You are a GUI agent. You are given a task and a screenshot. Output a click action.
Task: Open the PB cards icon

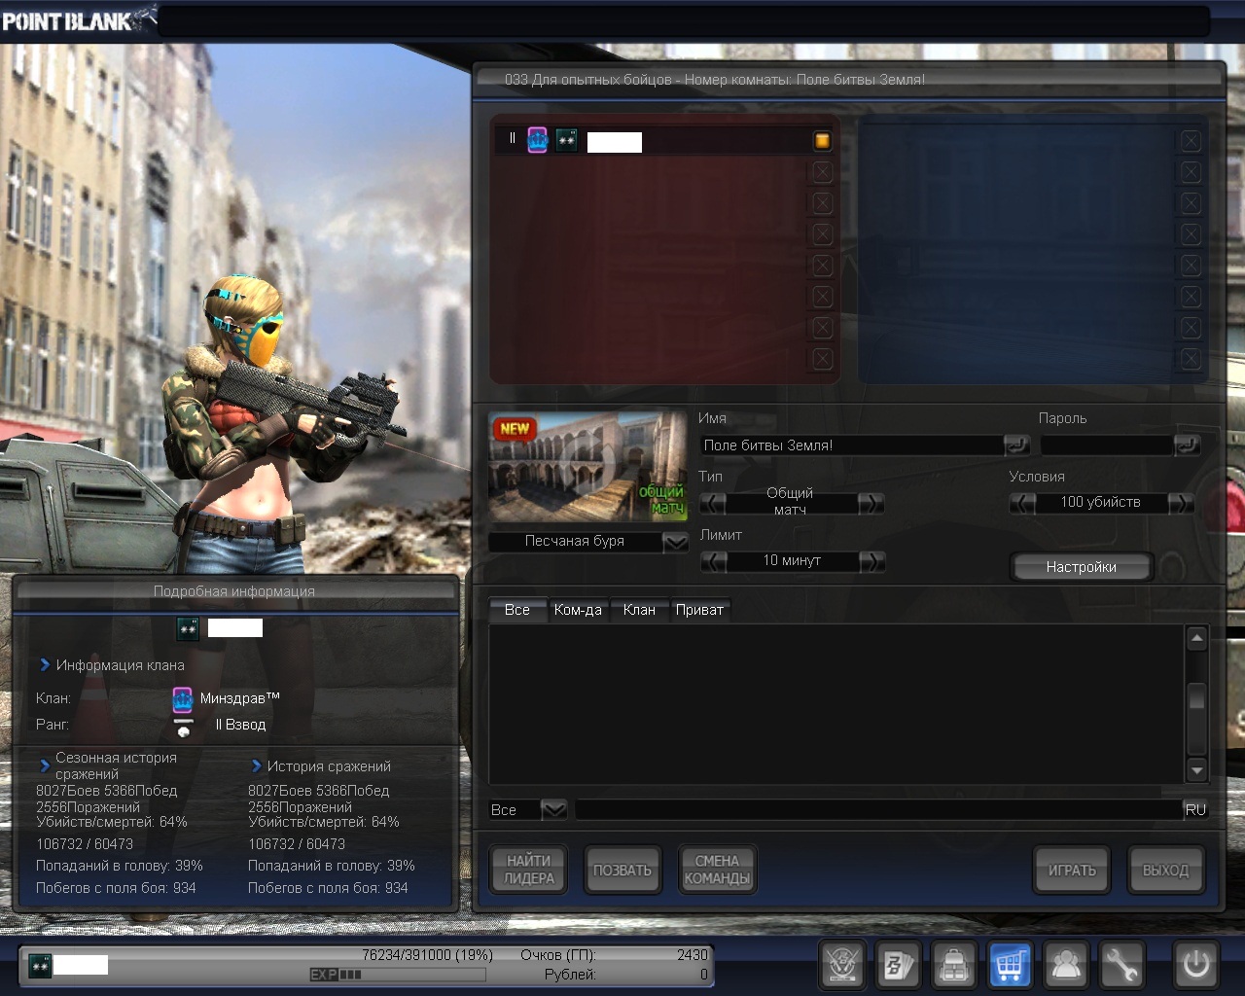tap(898, 965)
